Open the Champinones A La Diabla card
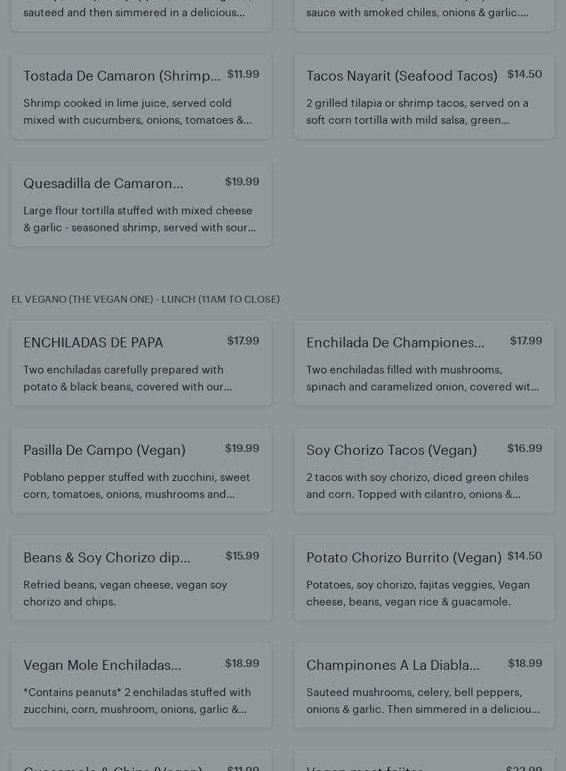This screenshot has height=771, width=566. tap(393, 666)
